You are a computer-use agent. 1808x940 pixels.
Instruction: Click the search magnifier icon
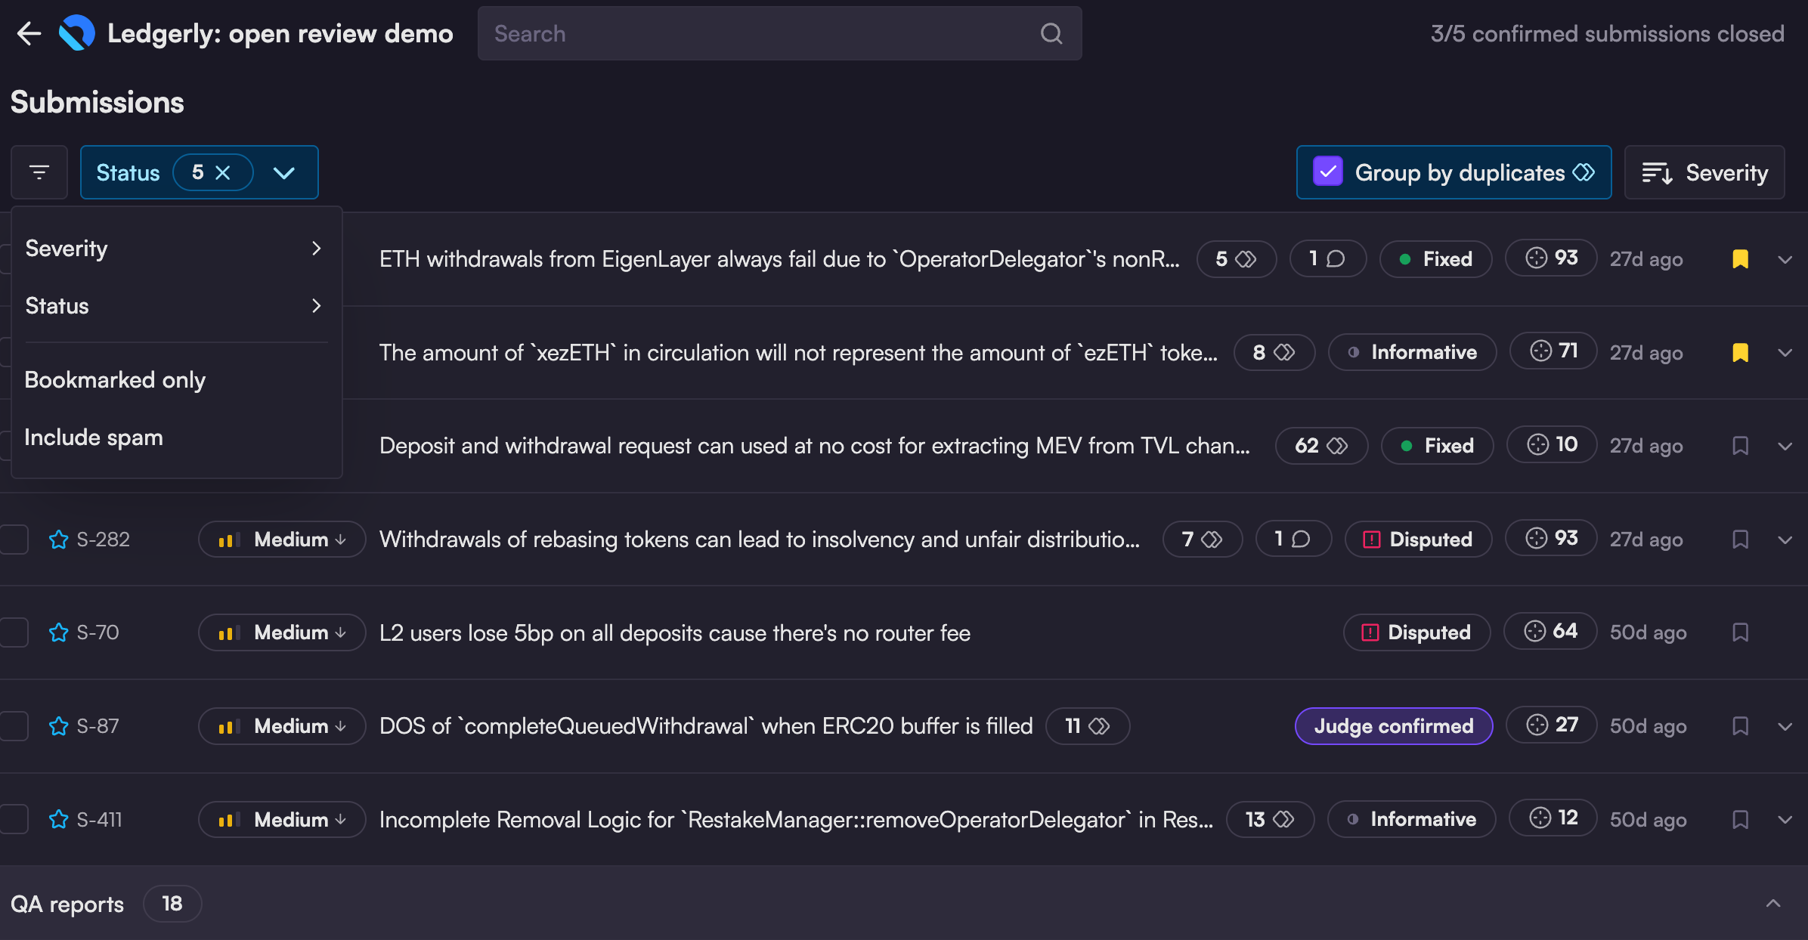tap(1051, 33)
